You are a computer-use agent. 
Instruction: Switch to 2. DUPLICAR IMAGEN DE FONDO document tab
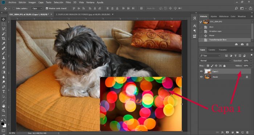coord(83,14)
